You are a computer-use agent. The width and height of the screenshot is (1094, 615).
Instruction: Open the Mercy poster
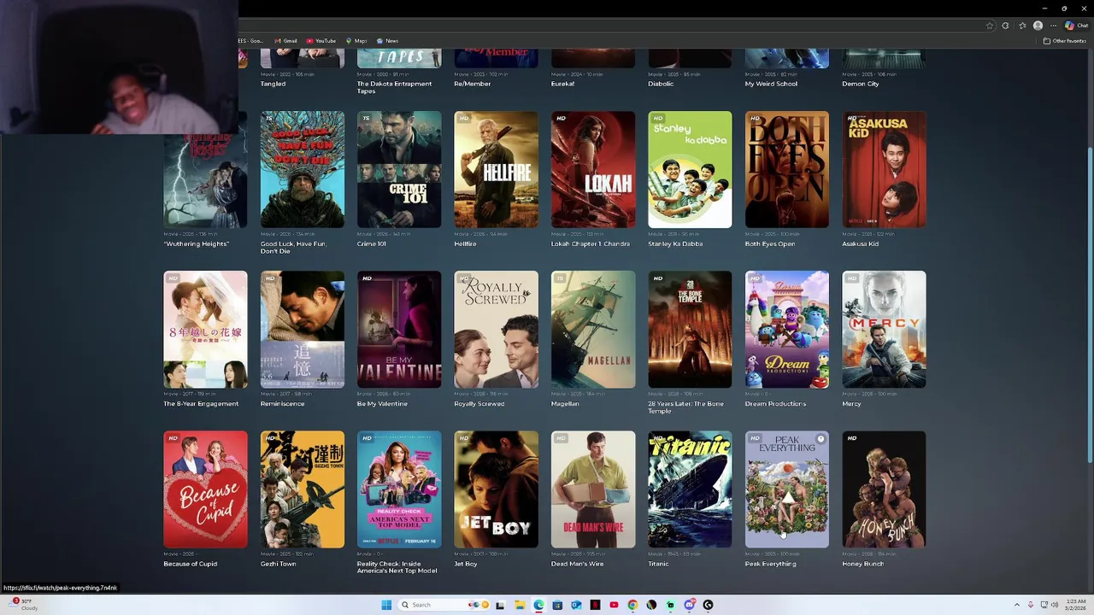pyautogui.click(x=884, y=330)
